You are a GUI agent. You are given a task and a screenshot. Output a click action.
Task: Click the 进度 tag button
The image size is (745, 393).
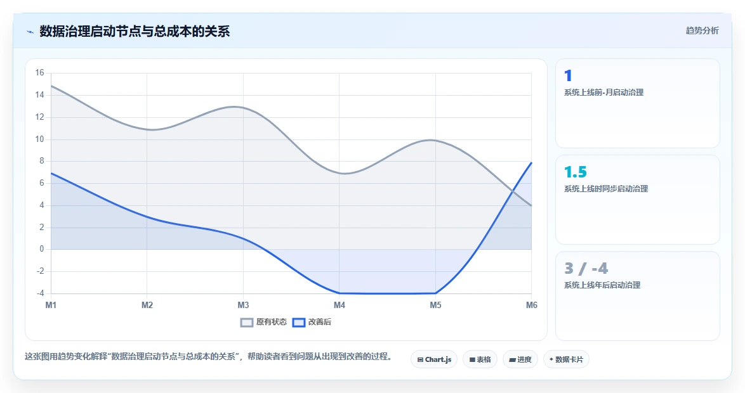[520, 359]
